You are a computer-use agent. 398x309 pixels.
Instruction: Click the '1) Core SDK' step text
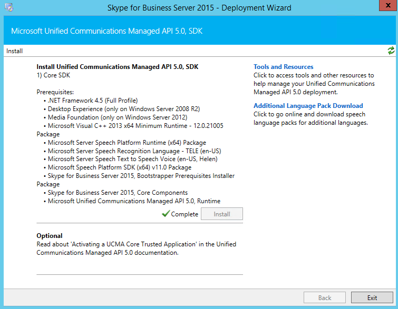coord(53,75)
